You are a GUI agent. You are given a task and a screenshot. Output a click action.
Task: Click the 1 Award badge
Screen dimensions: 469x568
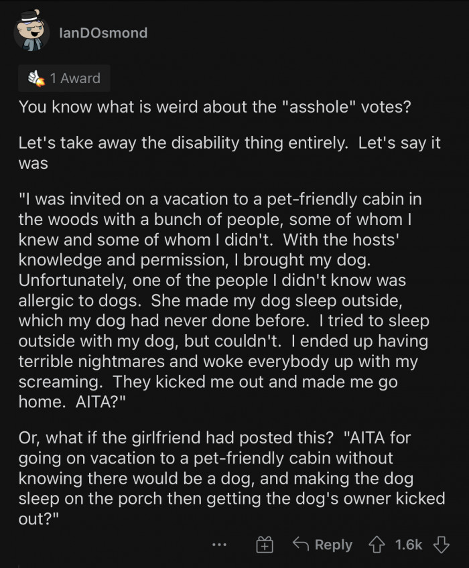coord(64,78)
